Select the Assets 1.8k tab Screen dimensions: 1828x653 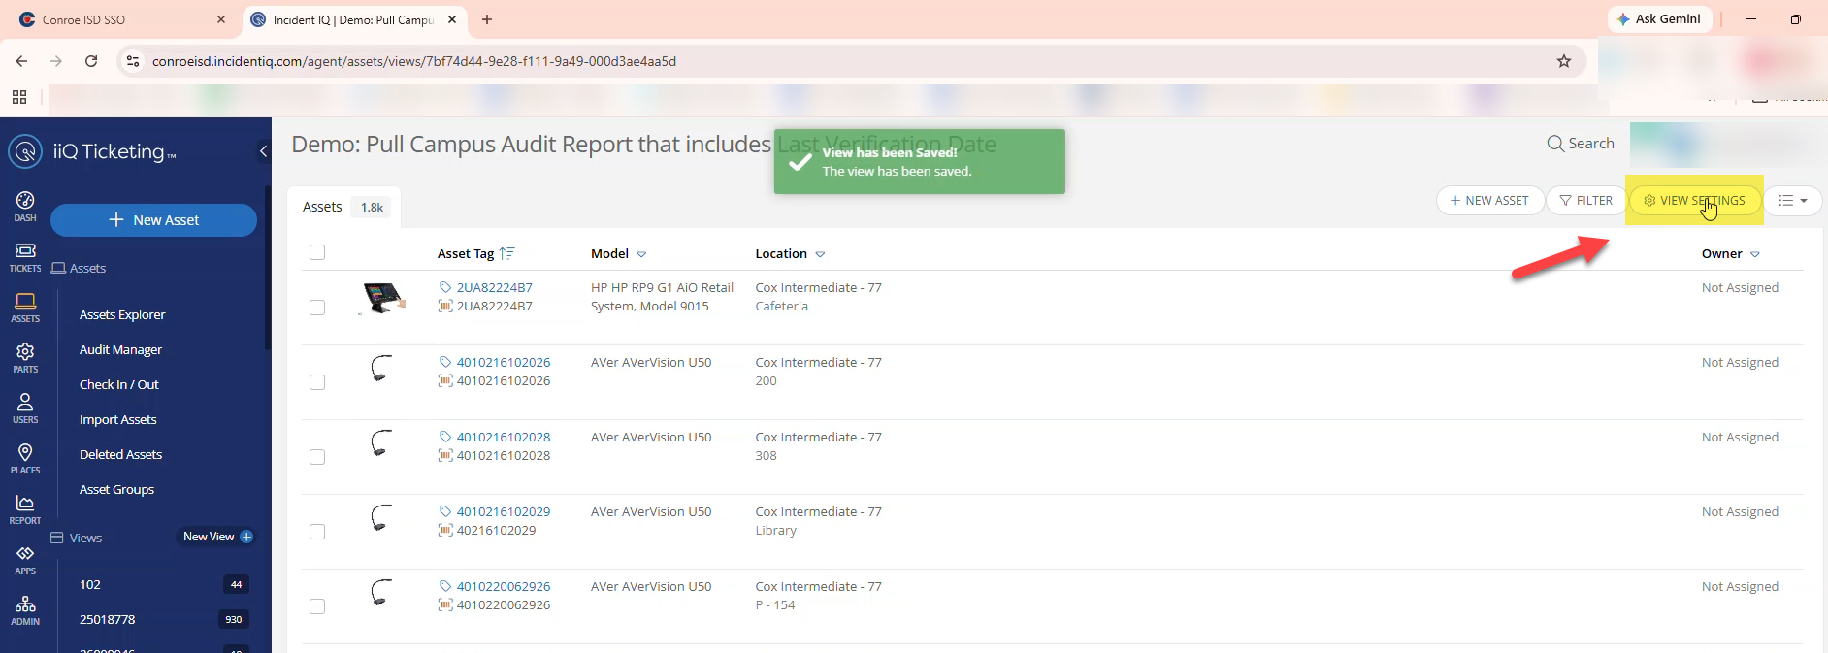coord(344,207)
